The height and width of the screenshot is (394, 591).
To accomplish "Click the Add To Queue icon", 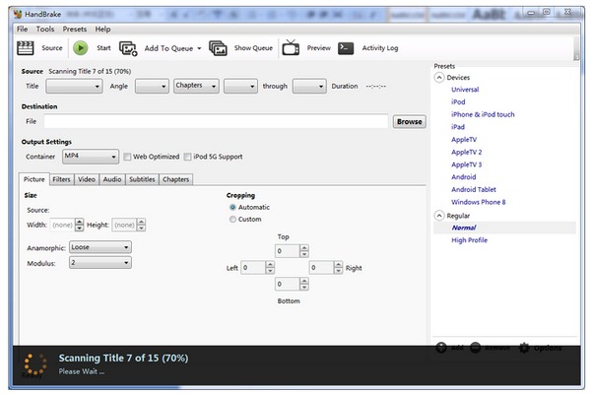I will click(128, 48).
